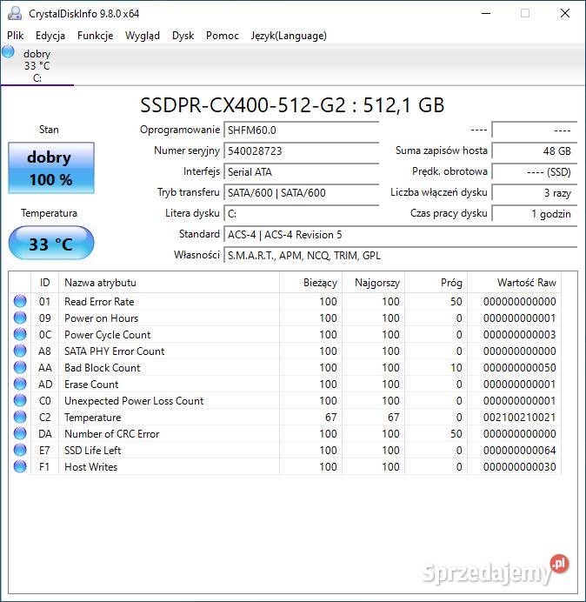Click the Próg column header
This screenshot has width=586, height=602.
coord(436,283)
